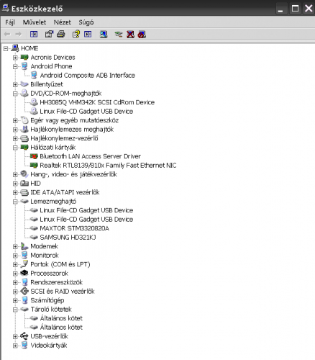Select Számítógép category
Viewport: 315px width, 360px height.
47,300
